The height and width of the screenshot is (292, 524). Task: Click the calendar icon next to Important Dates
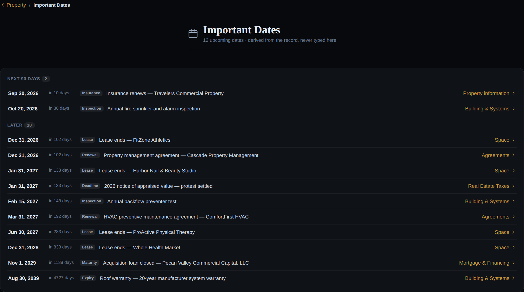coord(193,34)
